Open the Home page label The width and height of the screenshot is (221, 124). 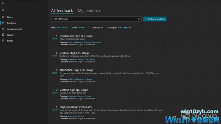coord(10,17)
